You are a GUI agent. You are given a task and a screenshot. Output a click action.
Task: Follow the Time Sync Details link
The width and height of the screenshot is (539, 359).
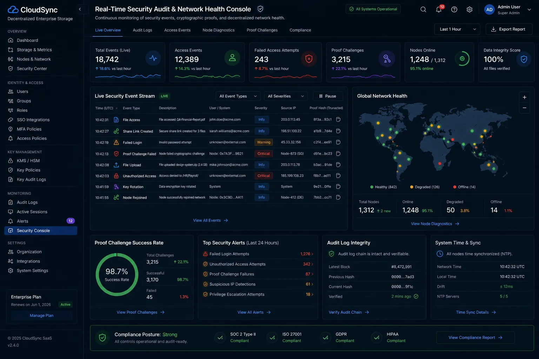coord(476,312)
